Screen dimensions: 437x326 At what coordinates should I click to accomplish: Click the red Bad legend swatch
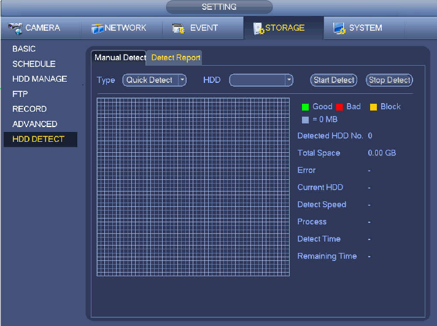point(339,107)
